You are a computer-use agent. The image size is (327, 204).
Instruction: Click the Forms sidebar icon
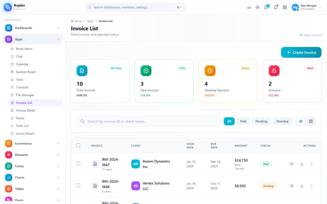click(x=9, y=166)
